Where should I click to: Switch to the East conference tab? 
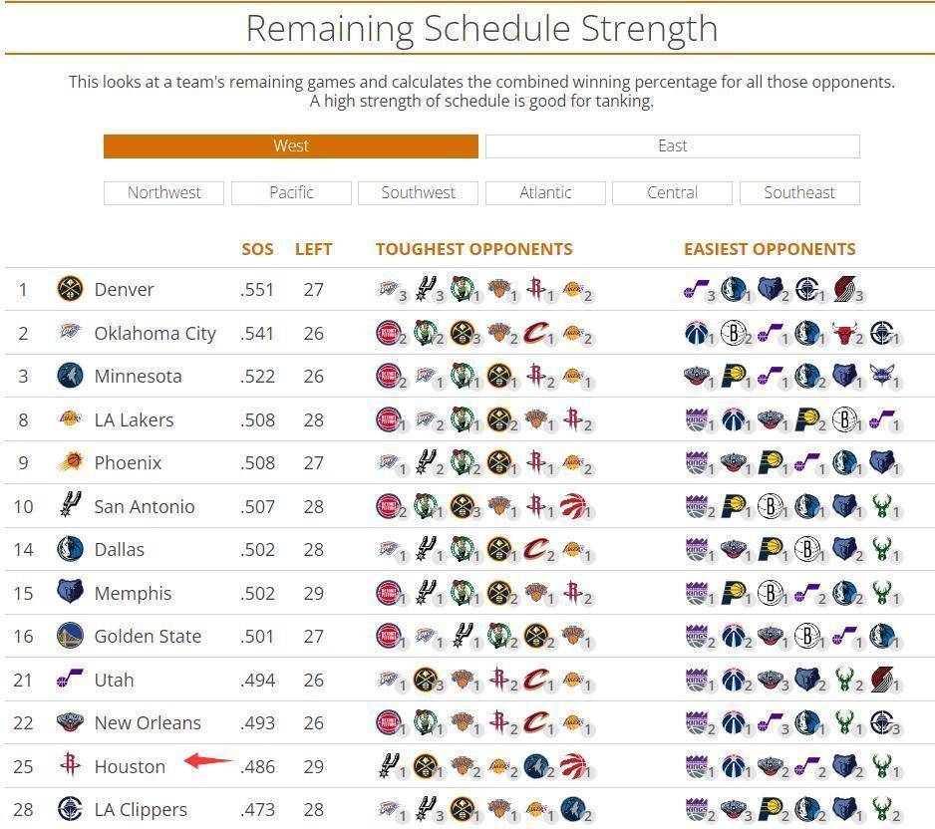(x=672, y=146)
